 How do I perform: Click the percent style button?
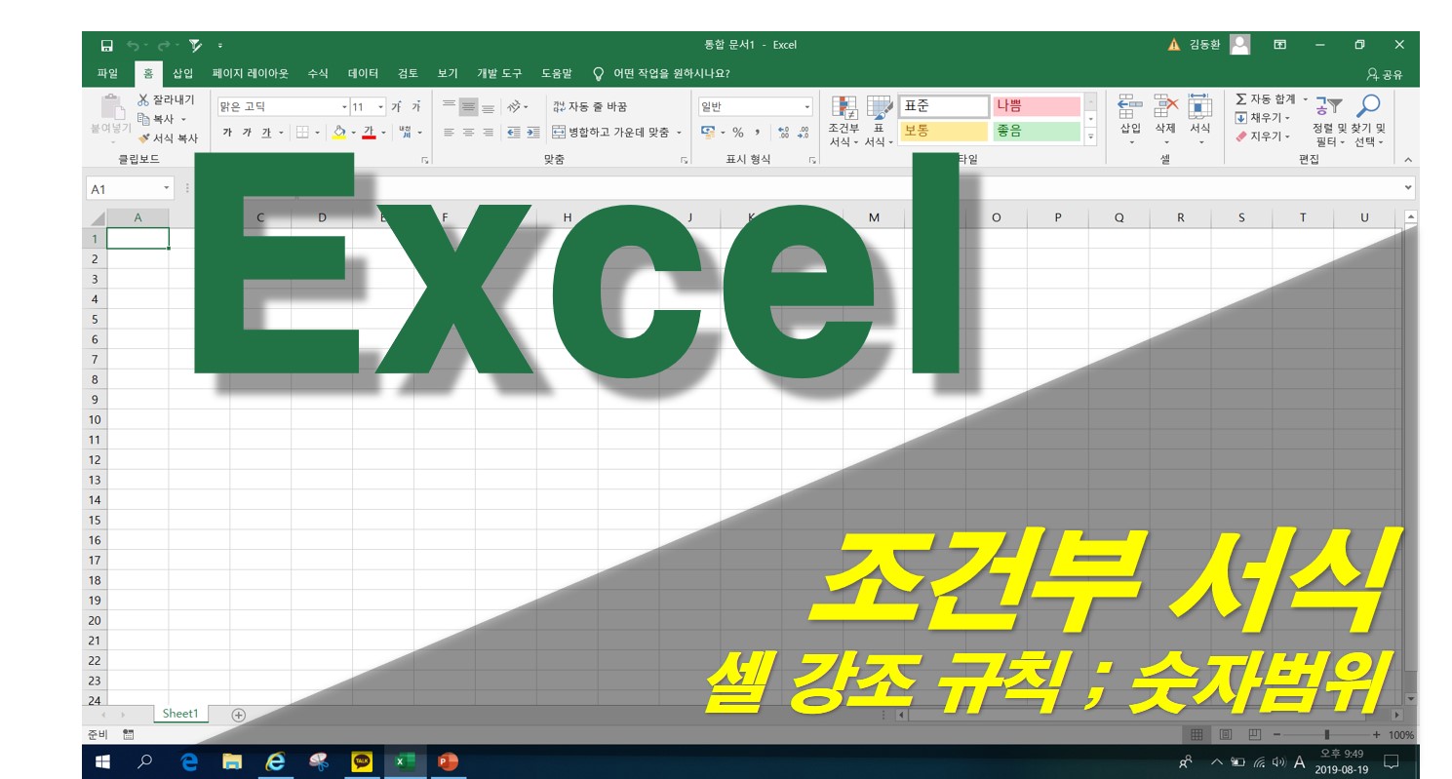click(738, 133)
